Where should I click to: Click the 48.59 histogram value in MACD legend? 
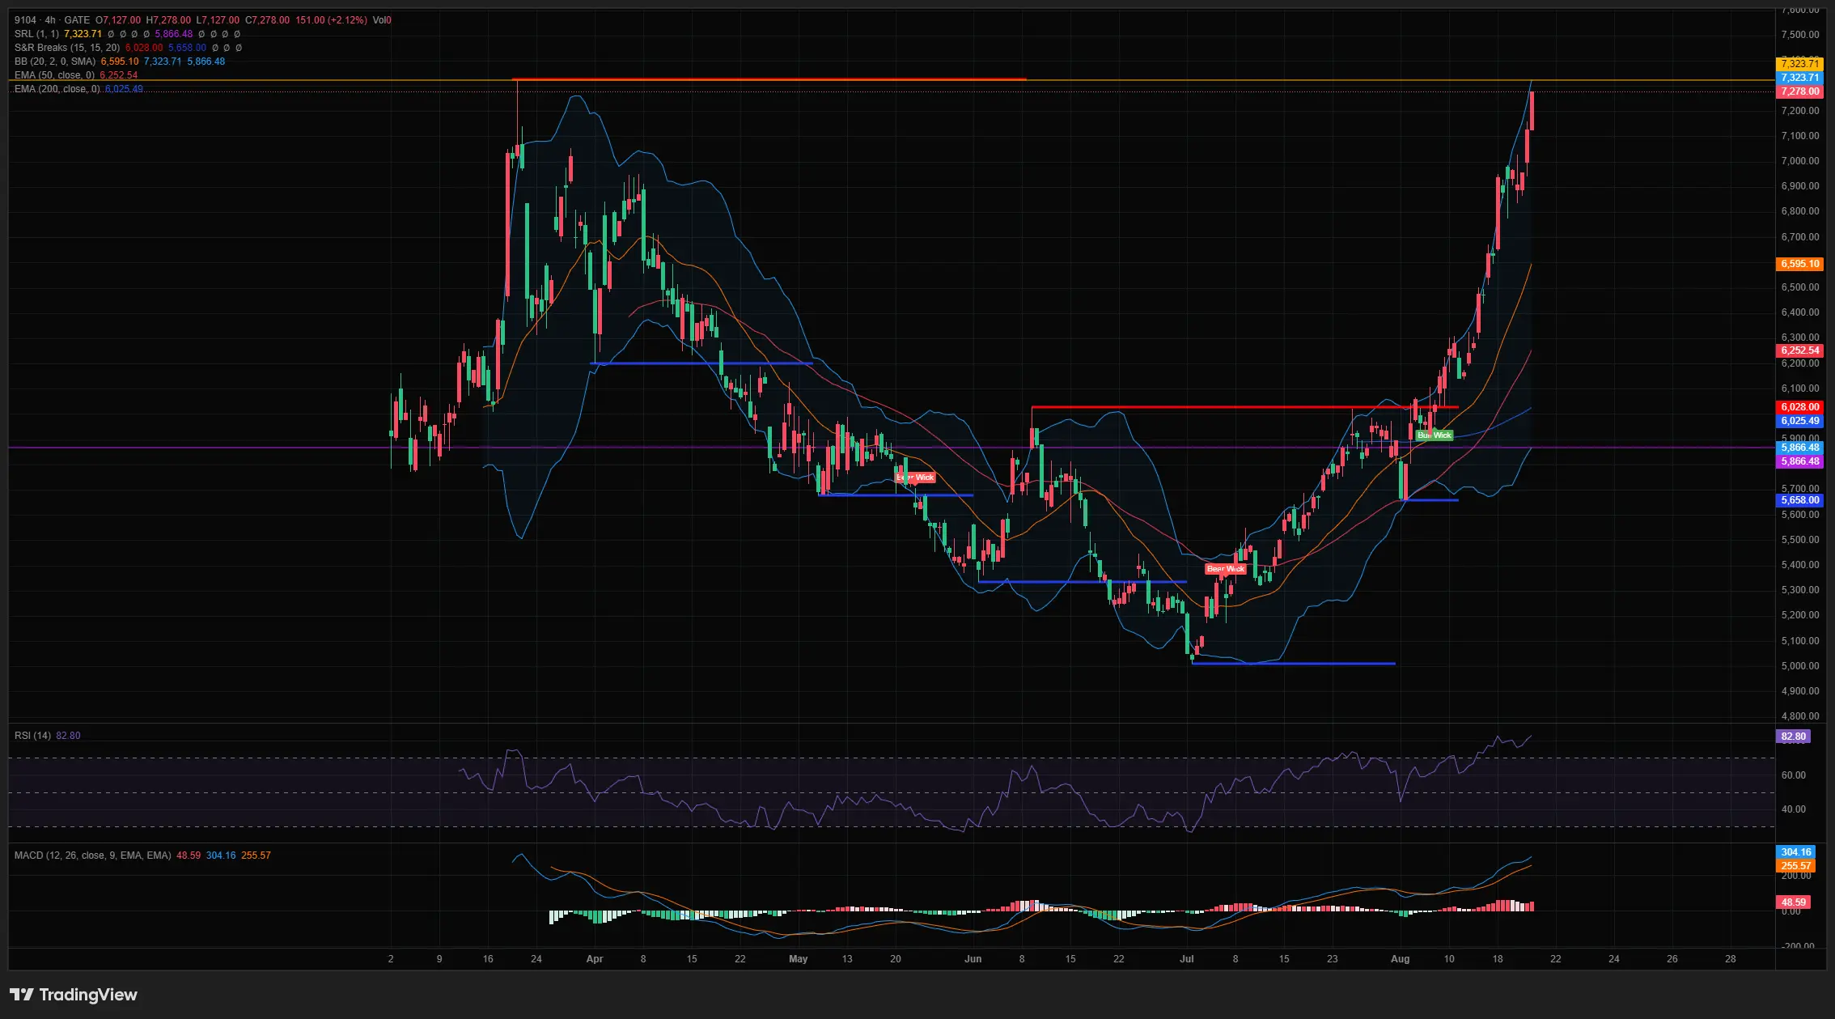(189, 856)
